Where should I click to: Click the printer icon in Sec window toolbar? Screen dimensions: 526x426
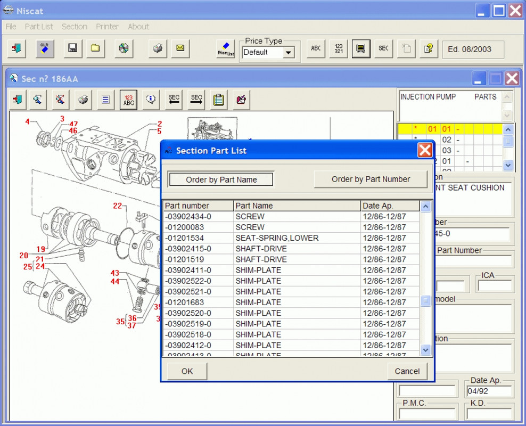click(x=83, y=100)
